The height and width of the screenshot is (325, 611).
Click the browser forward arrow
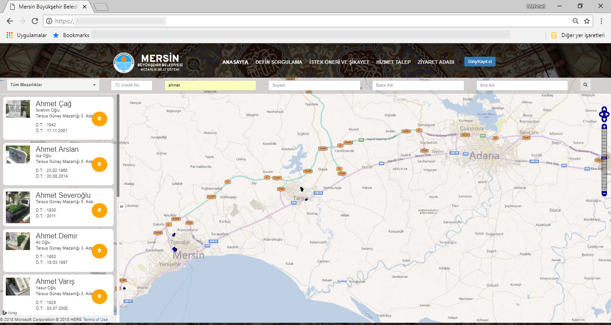click(x=22, y=21)
